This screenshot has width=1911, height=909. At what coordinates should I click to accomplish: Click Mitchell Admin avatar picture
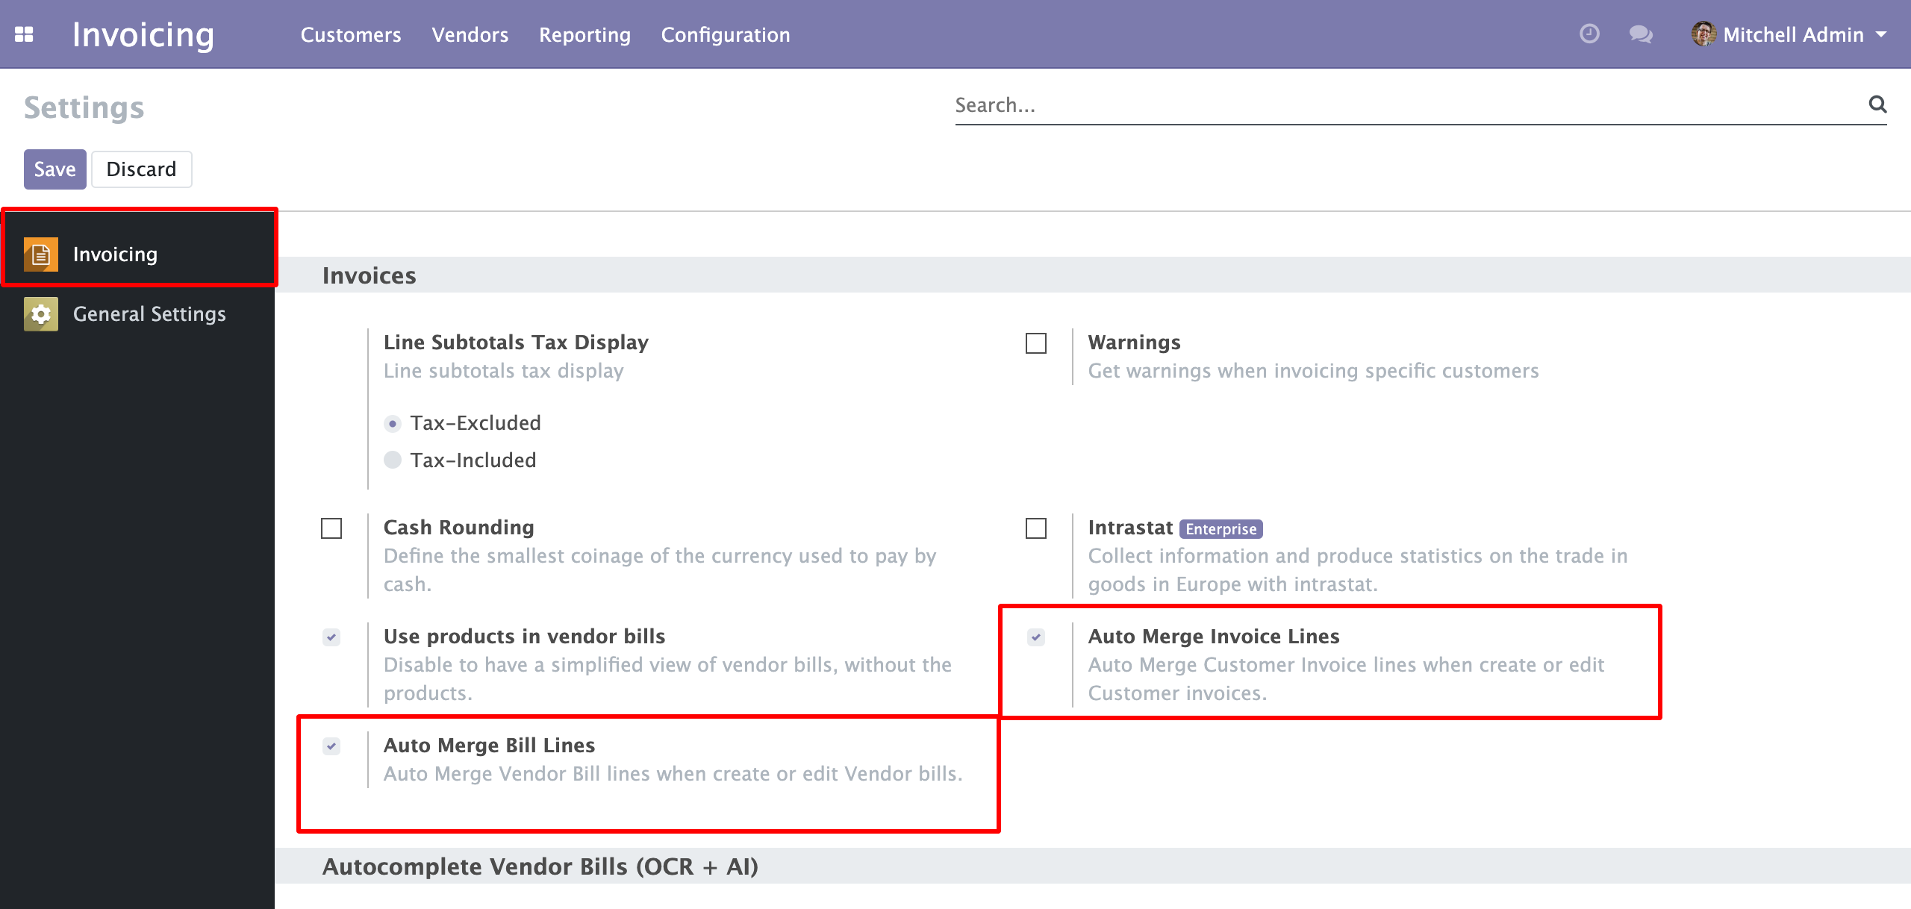(x=1703, y=34)
